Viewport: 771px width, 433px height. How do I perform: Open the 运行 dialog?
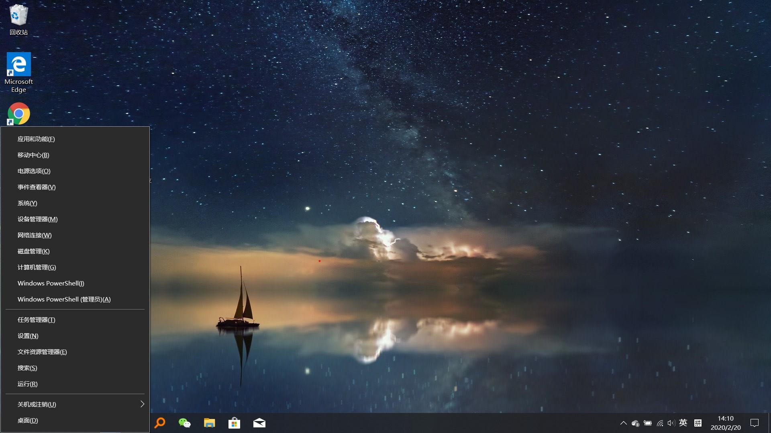tap(27, 384)
